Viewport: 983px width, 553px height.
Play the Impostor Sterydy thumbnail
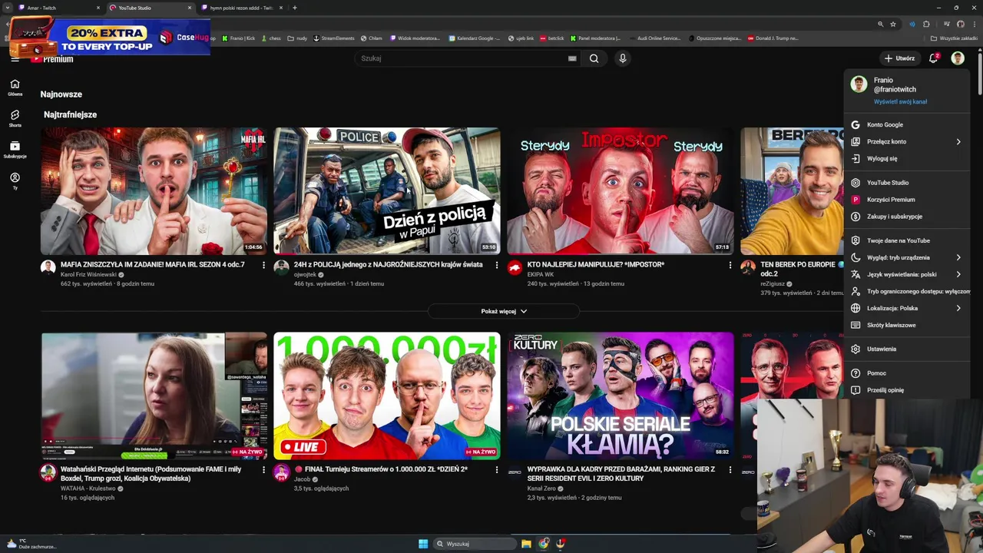[621, 190]
